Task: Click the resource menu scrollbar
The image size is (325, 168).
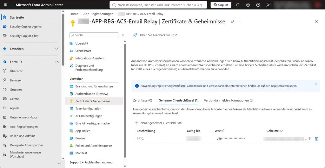Action: pos(125,100)
